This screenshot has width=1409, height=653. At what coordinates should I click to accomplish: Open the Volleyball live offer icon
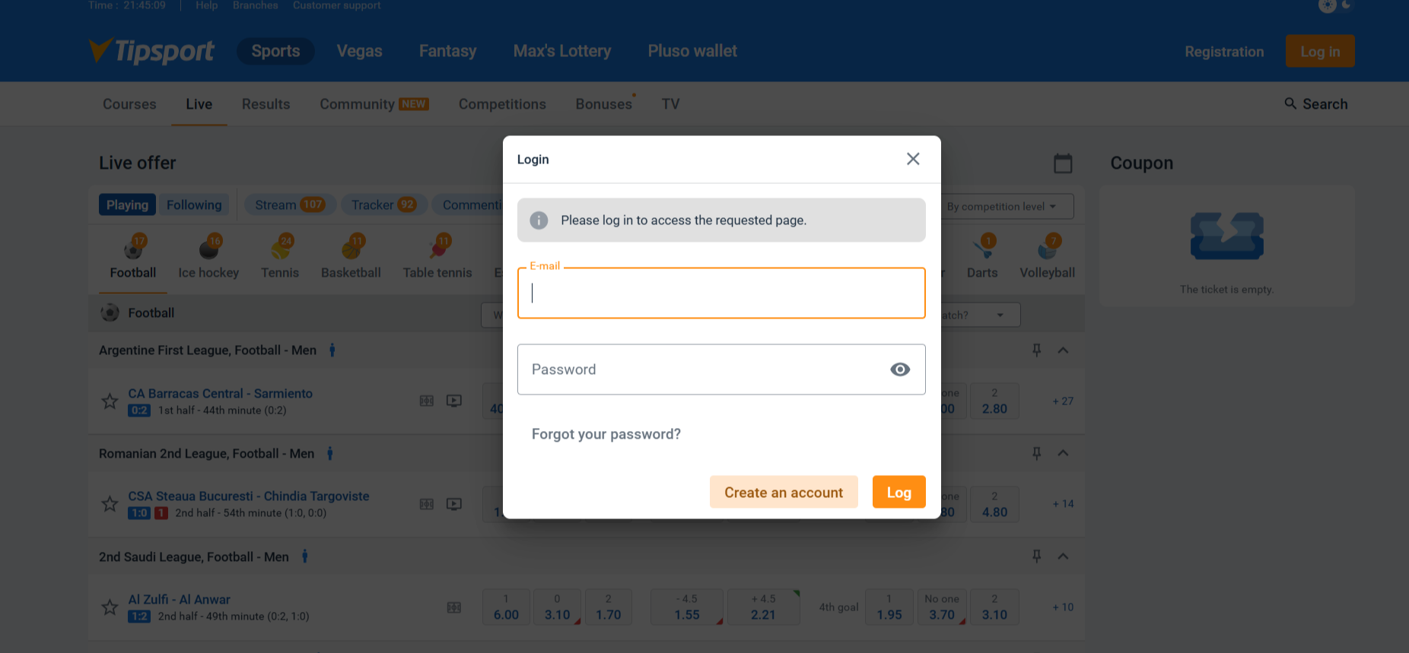coord(1046,251)
